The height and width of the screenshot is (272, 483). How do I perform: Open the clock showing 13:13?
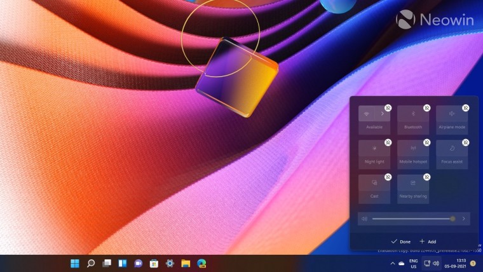(x=455, y=263)
